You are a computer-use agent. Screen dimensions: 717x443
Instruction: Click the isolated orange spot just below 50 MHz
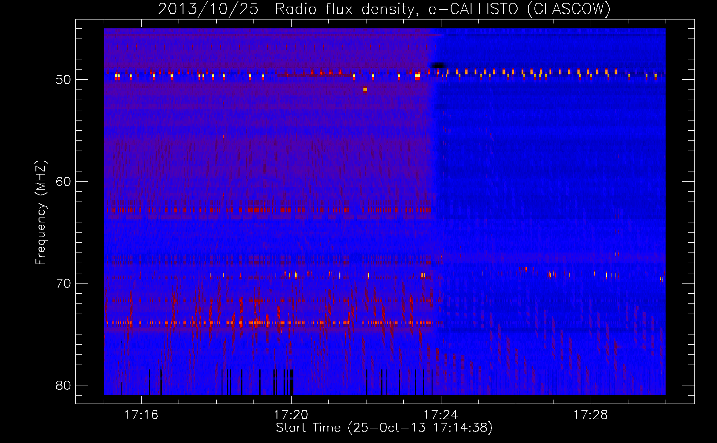tap(365, 89)
